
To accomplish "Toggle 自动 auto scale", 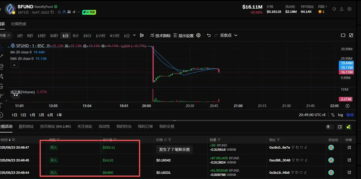I will coord(350,115).
